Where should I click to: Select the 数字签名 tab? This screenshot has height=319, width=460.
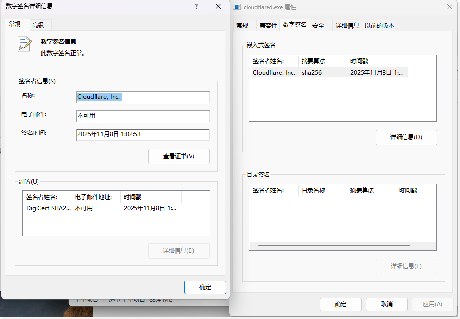coord(294,25)
